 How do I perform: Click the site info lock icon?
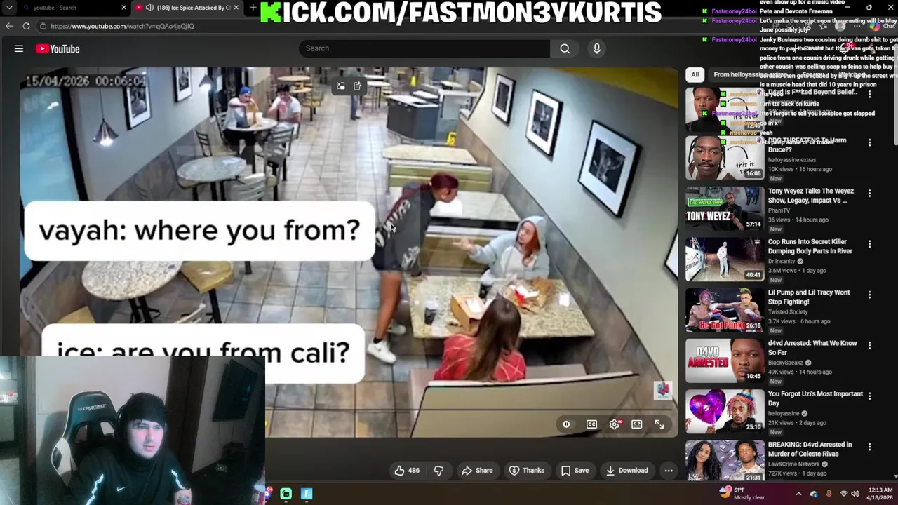[x=43, y=26]
